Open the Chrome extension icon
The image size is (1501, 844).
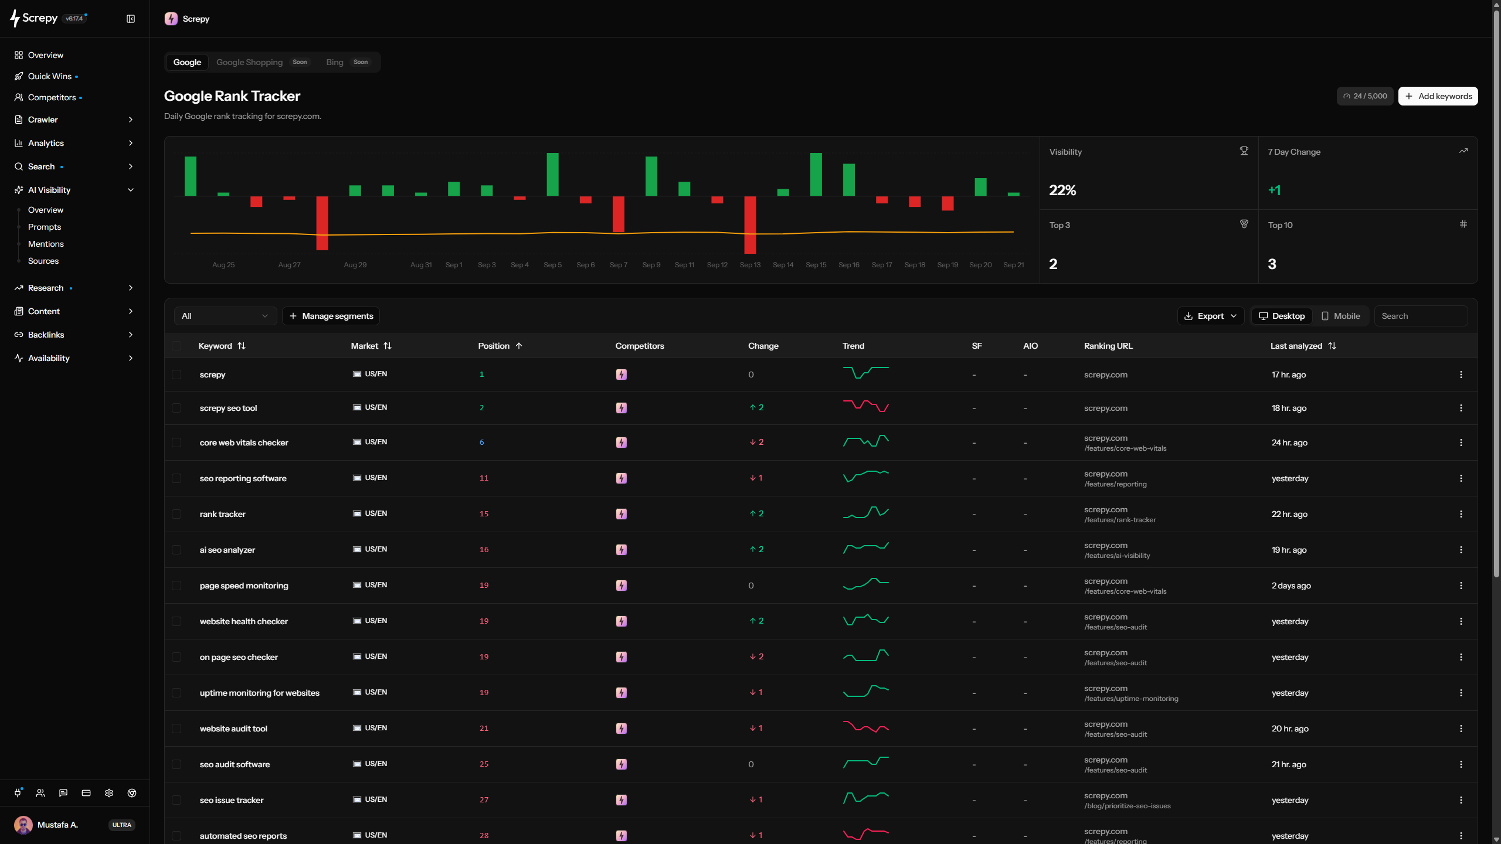tap(132, 793)
